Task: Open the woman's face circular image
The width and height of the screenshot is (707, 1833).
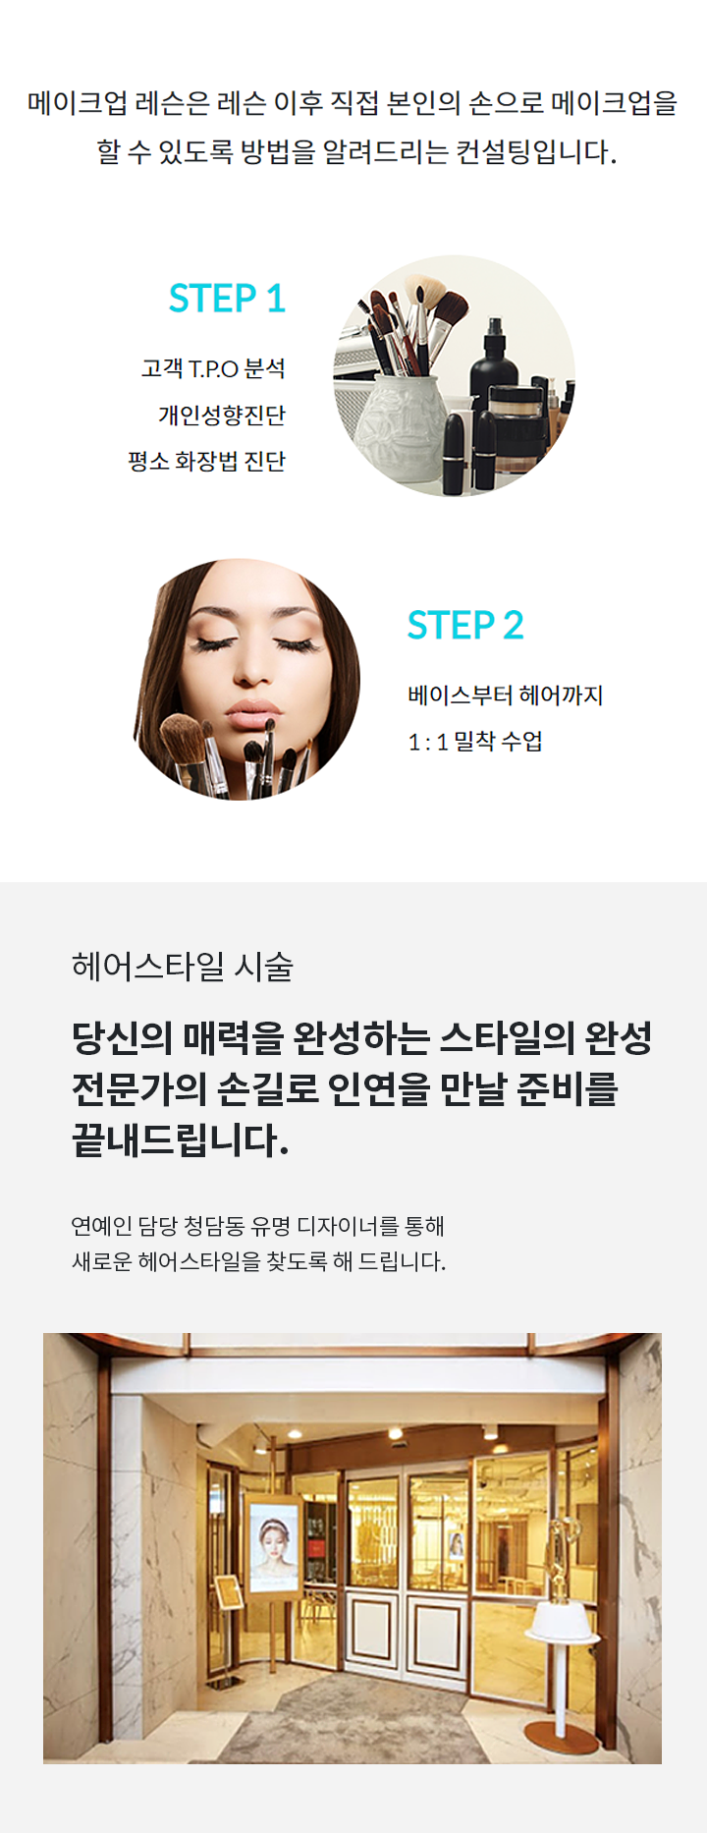Action: 246,680
